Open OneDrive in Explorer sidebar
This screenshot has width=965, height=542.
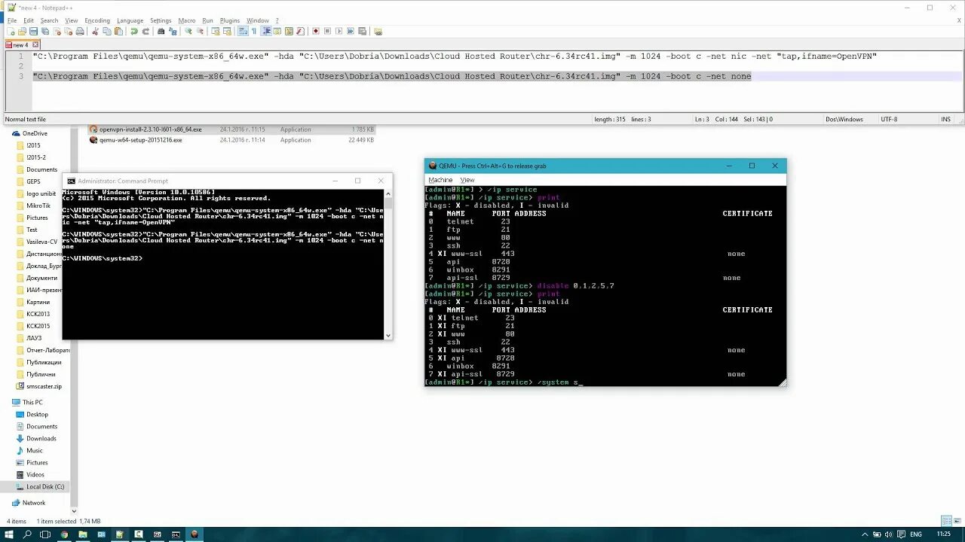click(x=35, y=133)
